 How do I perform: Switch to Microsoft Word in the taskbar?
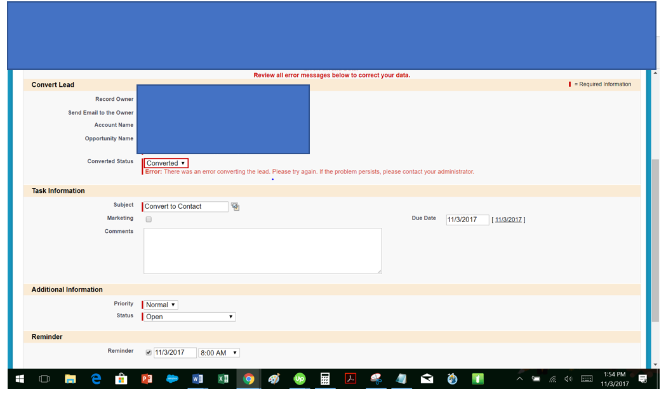click(197, 379)
